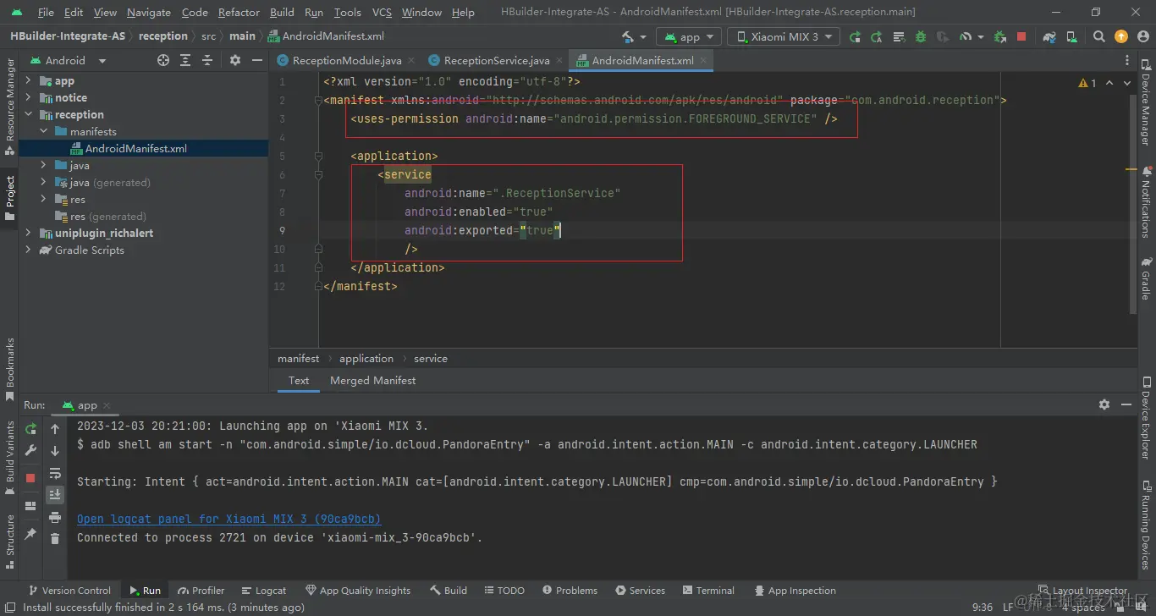The width and height of the screenshot is (1156, 616).
Task: Toggle the pin tab icon in Run panel
Action: (31, 534)
